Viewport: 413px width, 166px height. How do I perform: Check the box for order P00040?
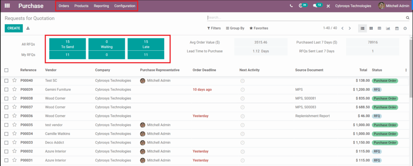(6, 81)
